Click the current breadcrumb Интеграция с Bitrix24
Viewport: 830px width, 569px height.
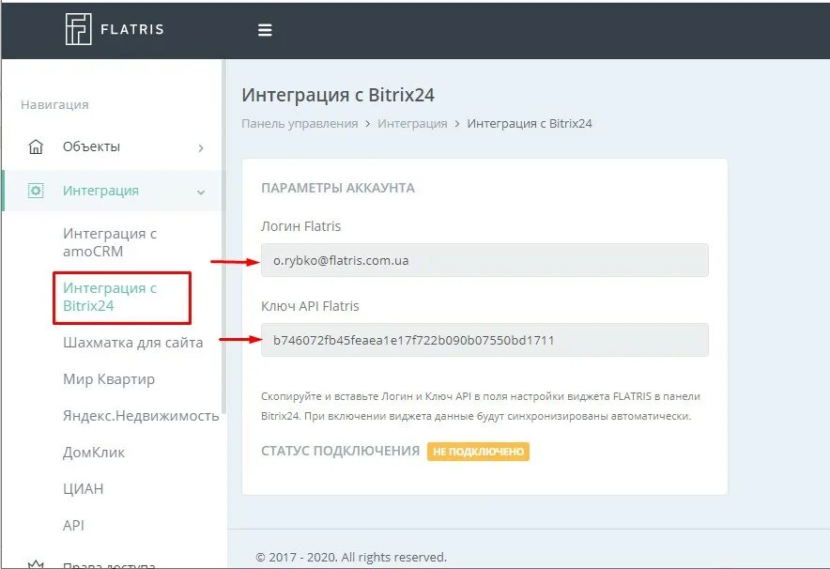coord(530,123)
